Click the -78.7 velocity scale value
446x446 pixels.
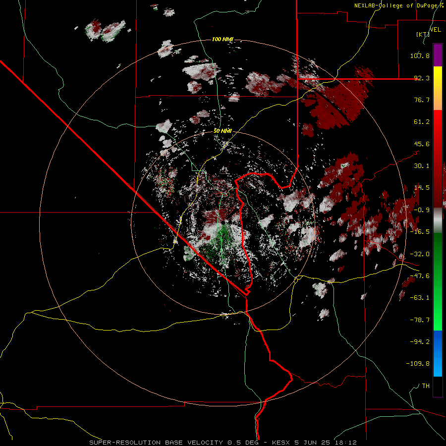point(420,320)
